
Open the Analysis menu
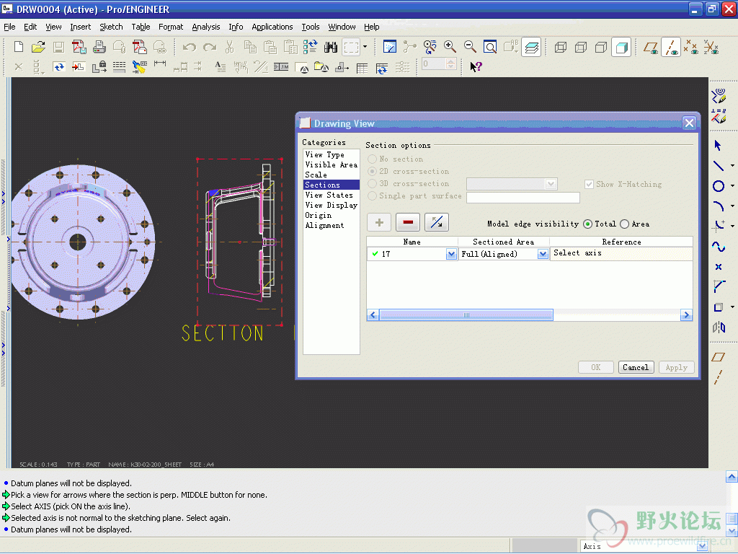[x=205, y=27]
